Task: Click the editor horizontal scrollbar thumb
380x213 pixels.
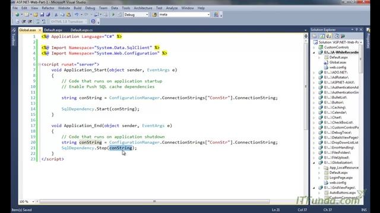Action: 154,201
